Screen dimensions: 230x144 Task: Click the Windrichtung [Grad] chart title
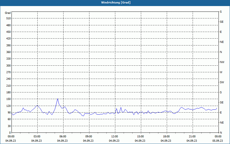tap(116, 3)
